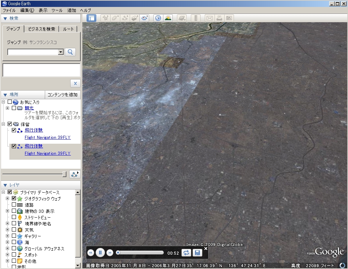Enable 建物の 3D 表示 layer
Screen dimensions: 348x269
pos(14,211)
